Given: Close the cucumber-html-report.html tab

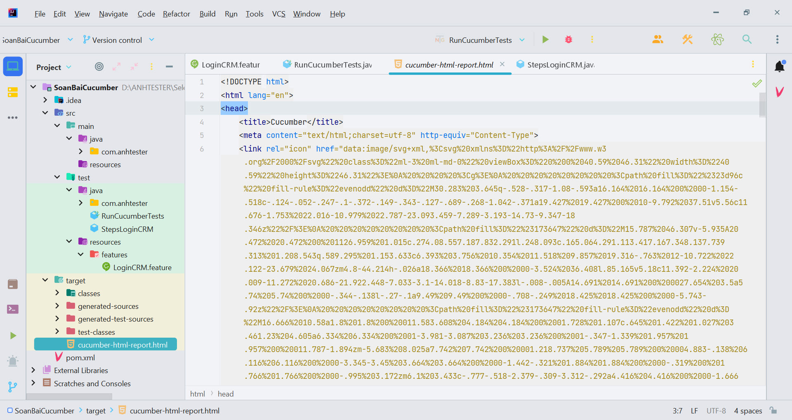Looking at the screenshot, I should pos(502,64).
